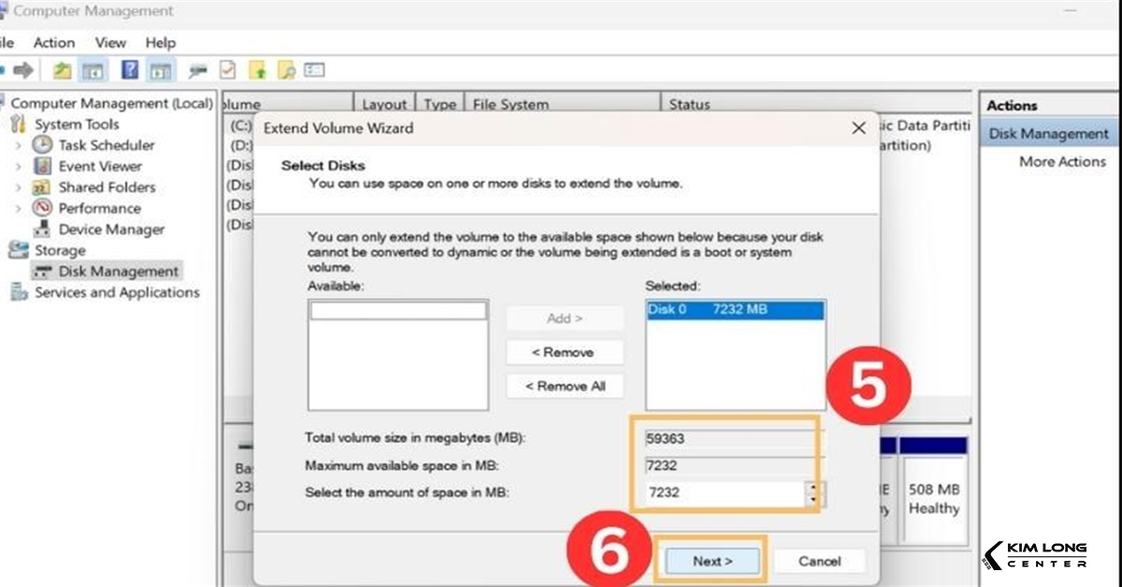Expand the Shared Folders tree node

[18, 187]
